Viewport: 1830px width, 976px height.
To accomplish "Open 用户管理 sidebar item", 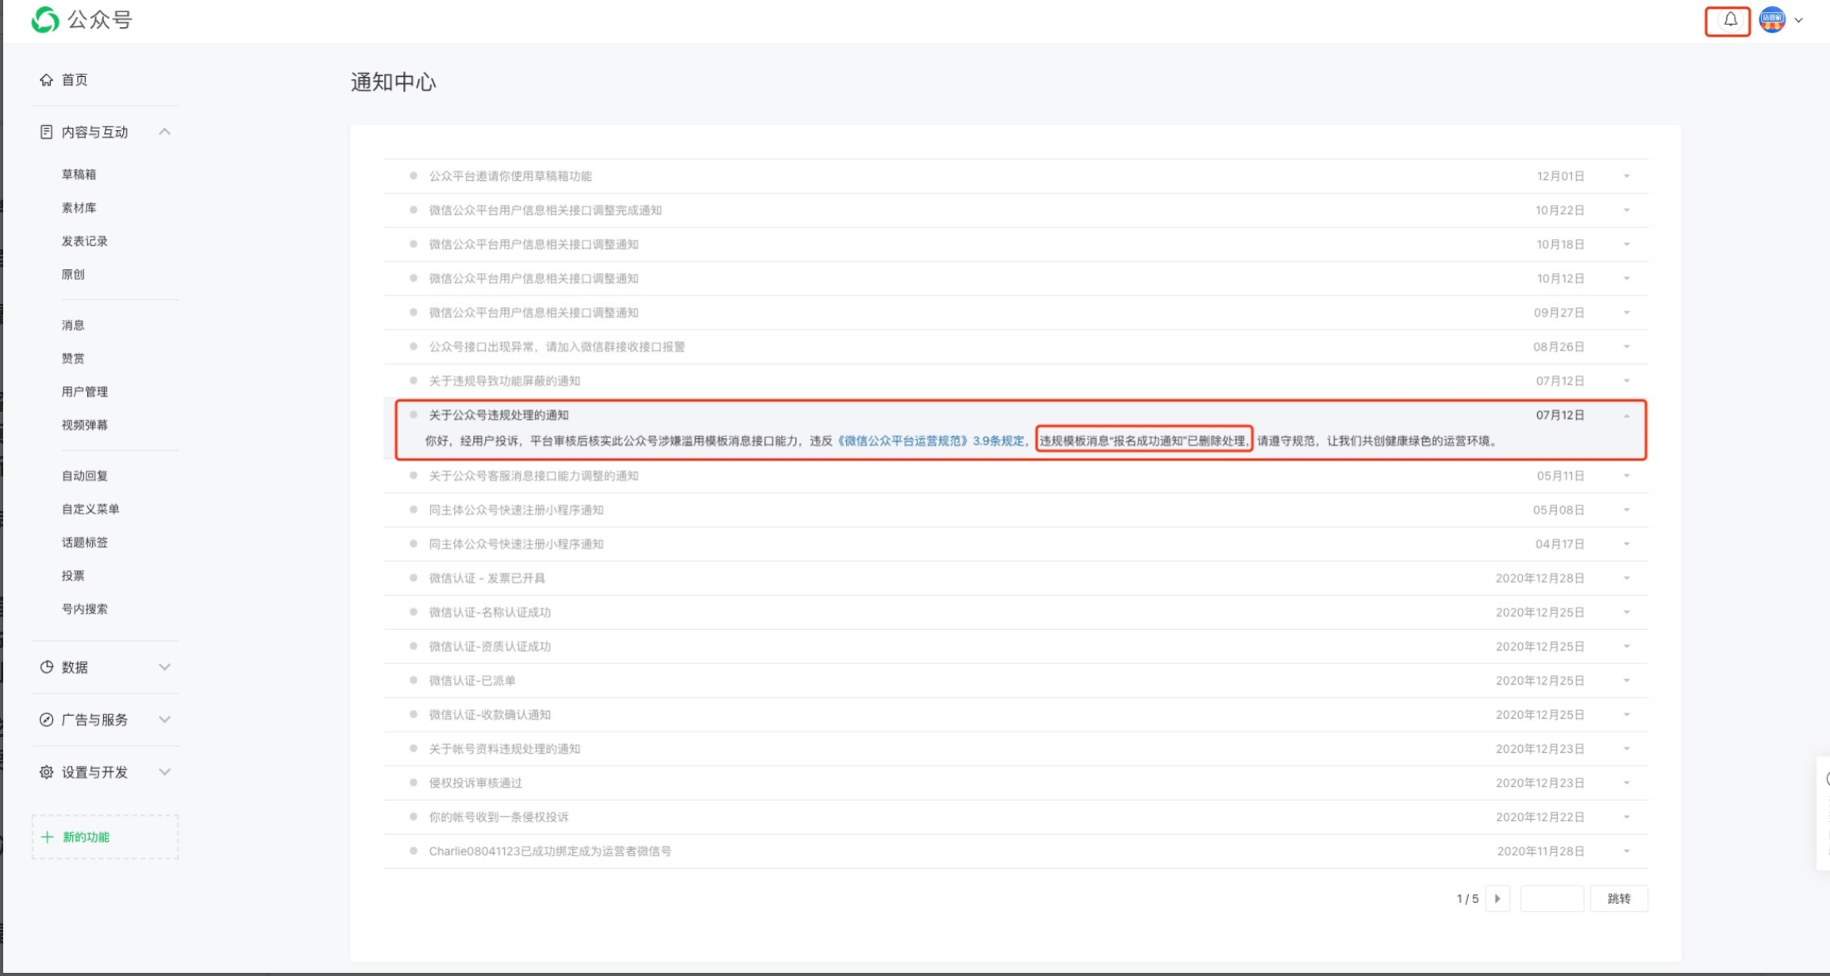I will (85, 392).
